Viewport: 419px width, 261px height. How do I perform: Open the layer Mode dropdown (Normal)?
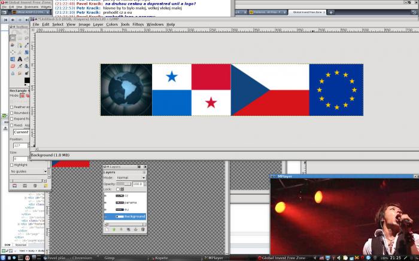click(131, 177)
